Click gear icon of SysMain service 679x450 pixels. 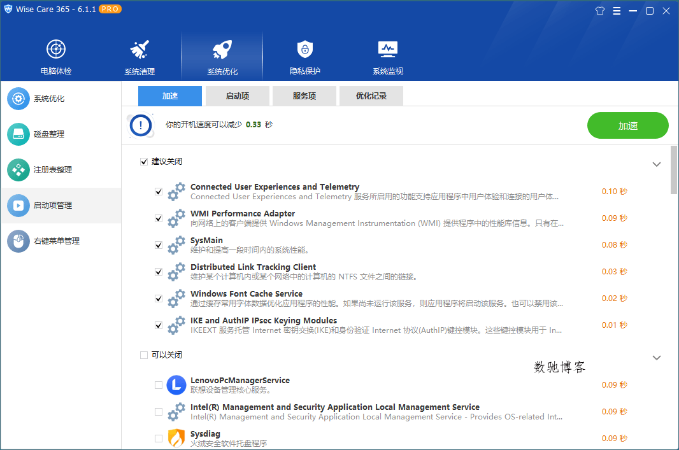tap(176, 245)
